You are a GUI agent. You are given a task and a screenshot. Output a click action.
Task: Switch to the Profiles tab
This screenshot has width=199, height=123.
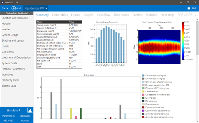coord(137,15)
